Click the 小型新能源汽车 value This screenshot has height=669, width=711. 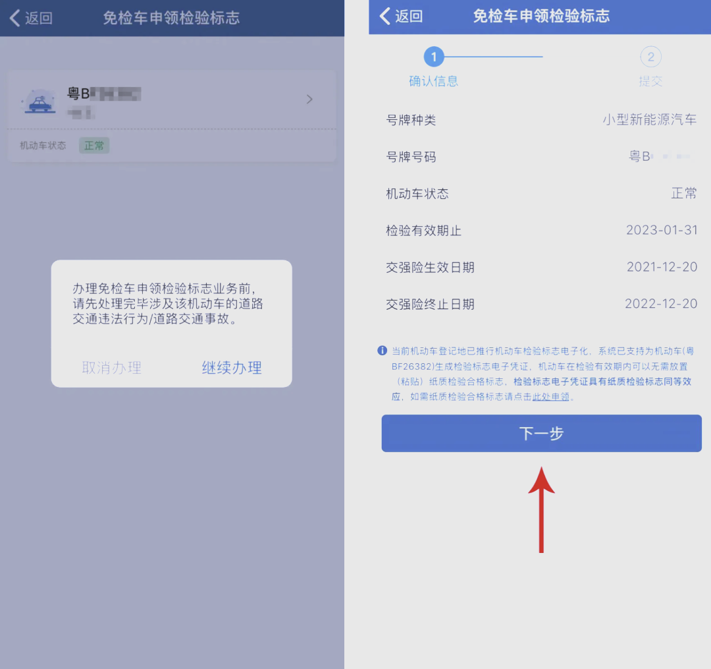pos(649,120)
